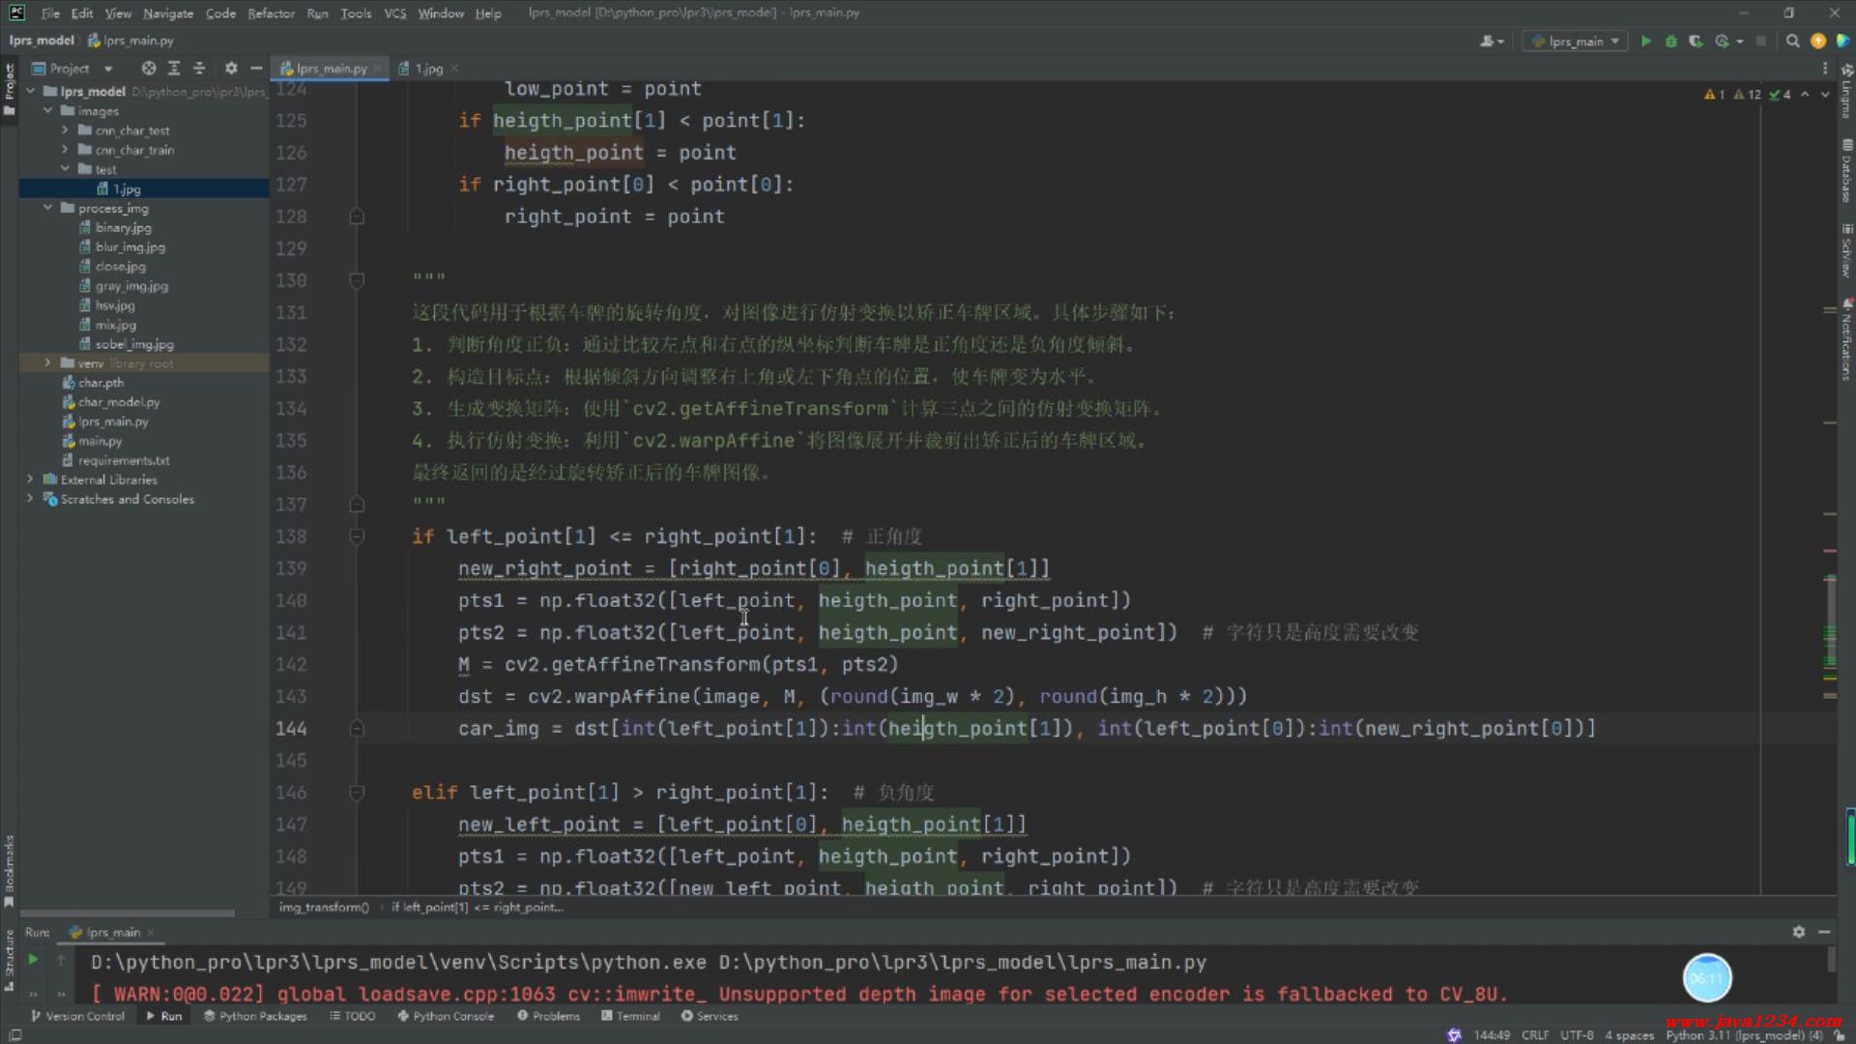This screenshot has height=1044, width=1856.
Task: Open lprs_main run configuration dropdown
Action: point(1576,42)
